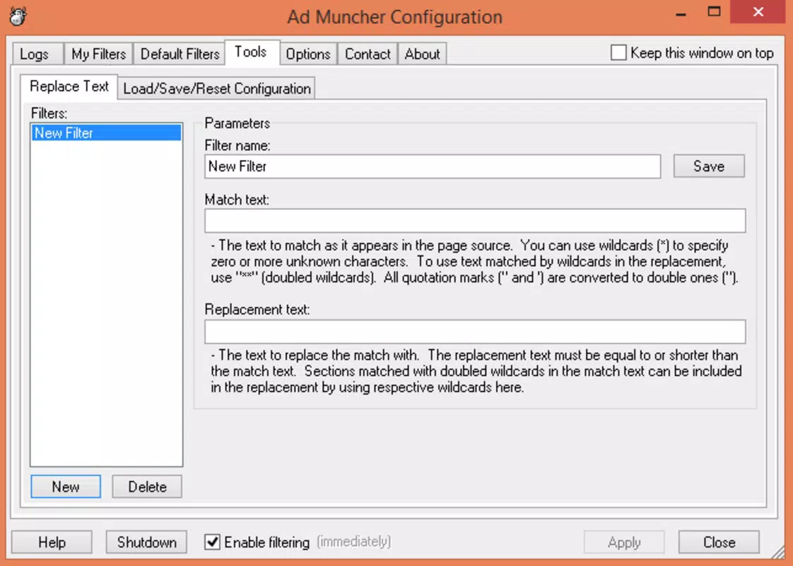This screenshot has height=566, width=793.
Task: Click the Ad Muncher cow icon
Action: tap(18, 16)
